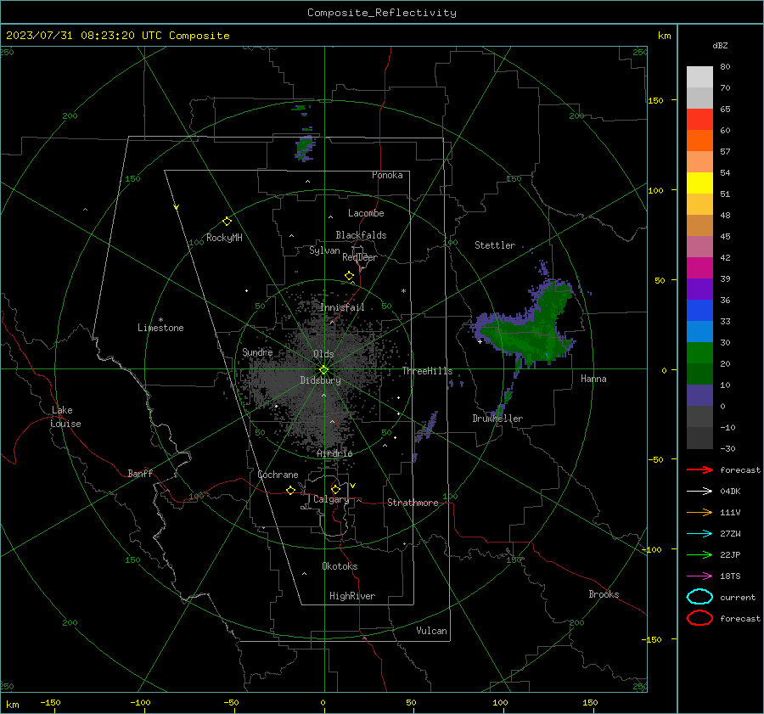Click the purple echo streak northeast of Strathmore
This screenshot has width=764, height=714.
pos(425,429)
